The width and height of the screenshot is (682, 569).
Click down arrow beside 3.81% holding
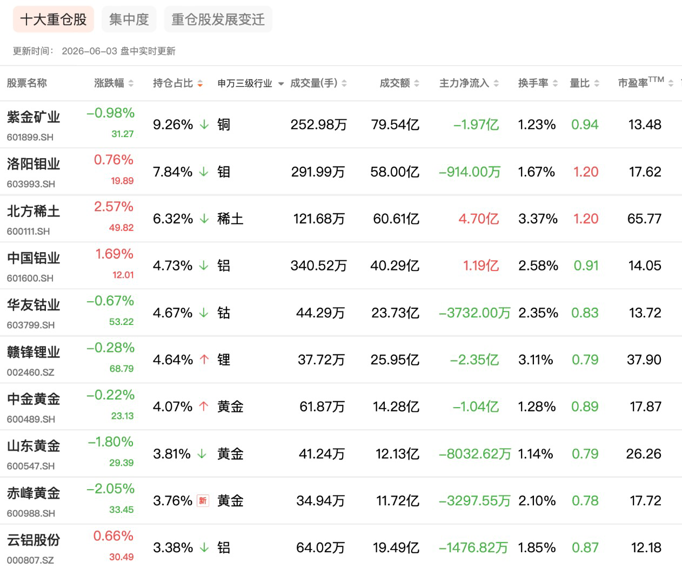coord(202,454)
